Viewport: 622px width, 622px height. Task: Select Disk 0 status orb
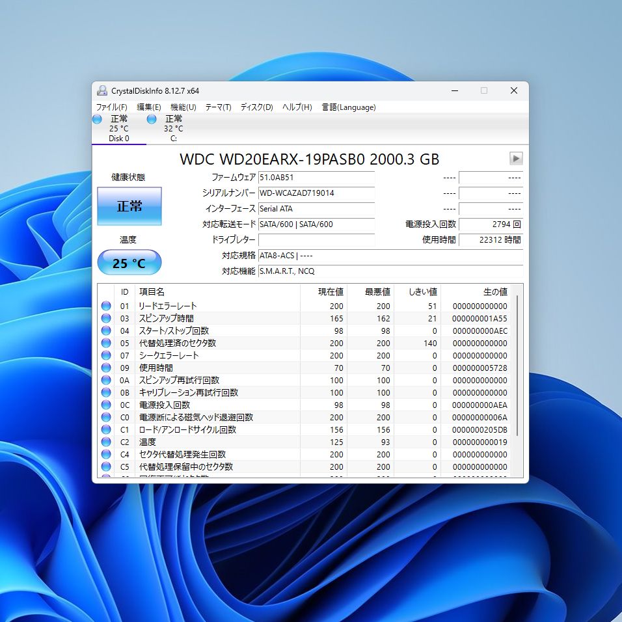pos(97,119)
